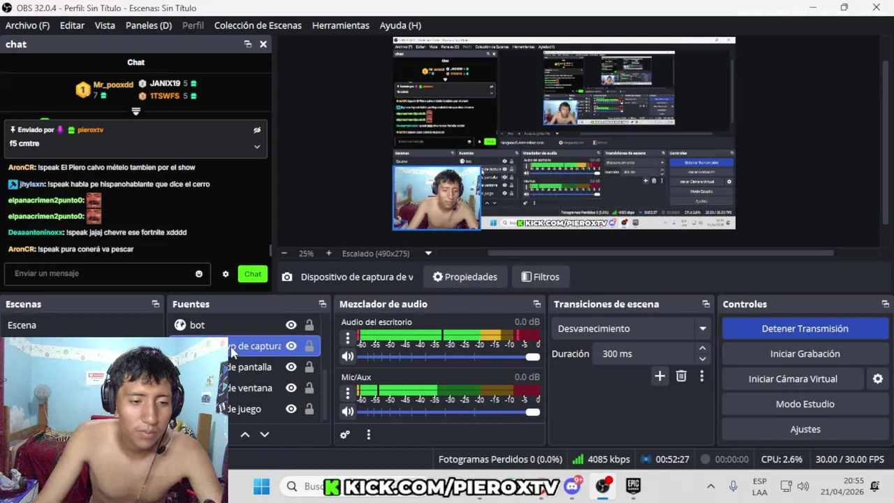
Task: Click the duration 300 ms field
Action: pos(645,353)
